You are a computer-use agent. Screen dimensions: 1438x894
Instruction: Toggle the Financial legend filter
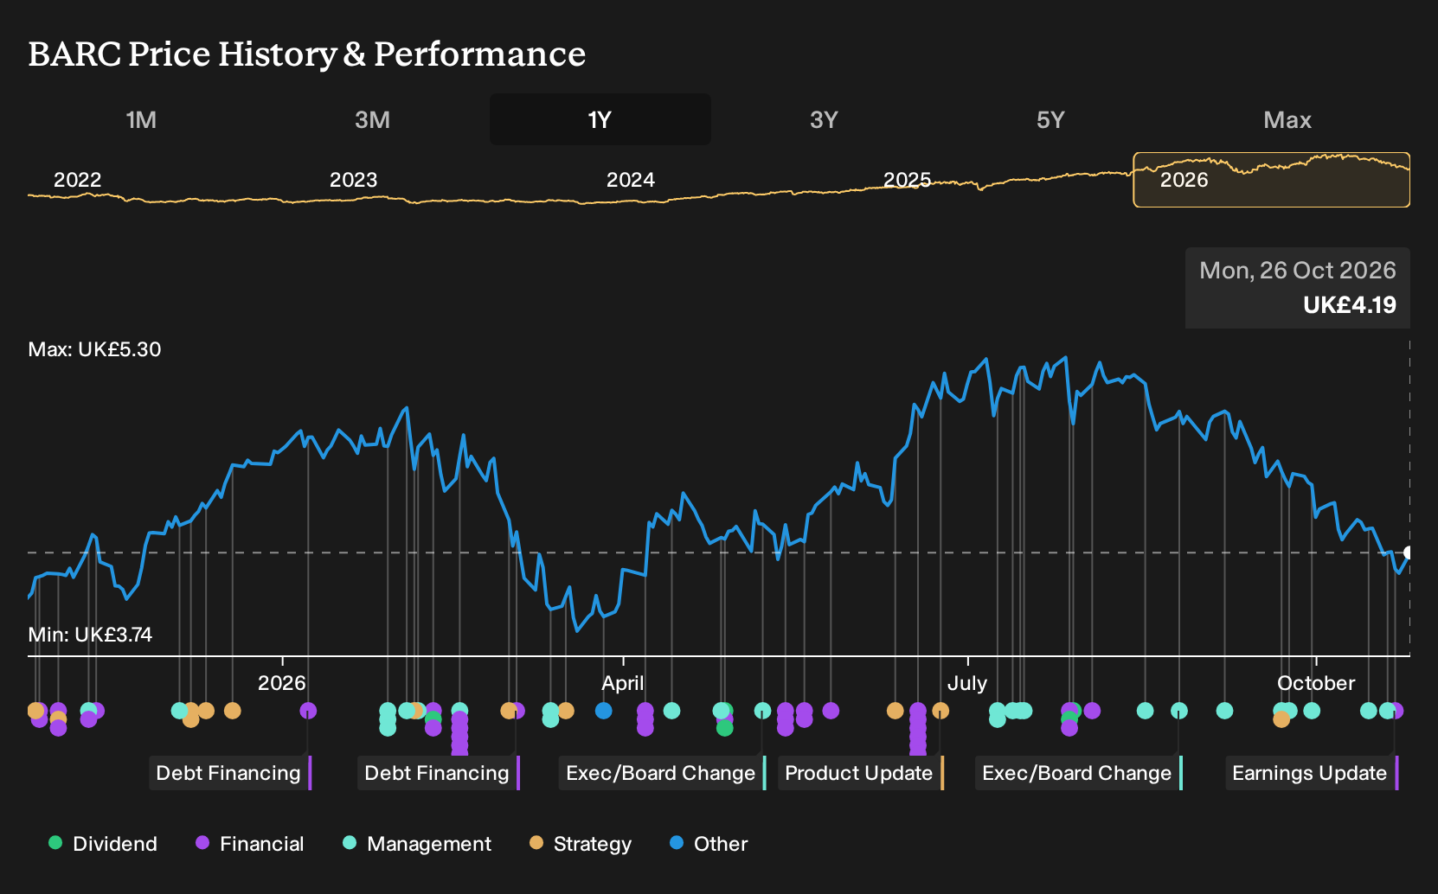(x=249, y=844)
